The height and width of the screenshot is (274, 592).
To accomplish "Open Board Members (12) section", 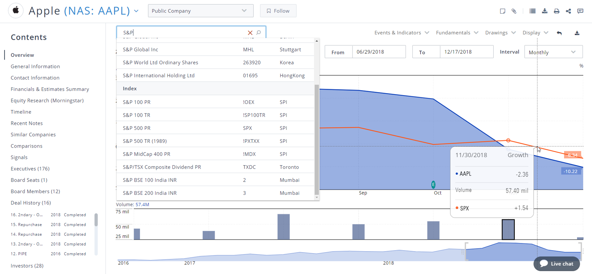I will [35, 191].
